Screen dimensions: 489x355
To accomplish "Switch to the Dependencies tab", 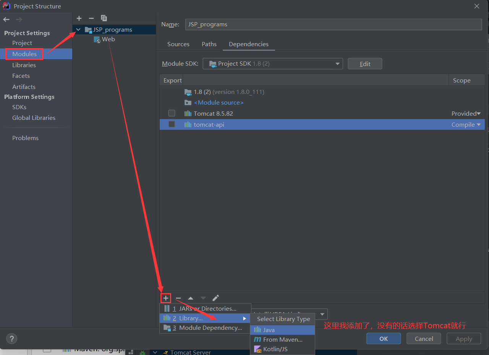I will tap(249, 44).
